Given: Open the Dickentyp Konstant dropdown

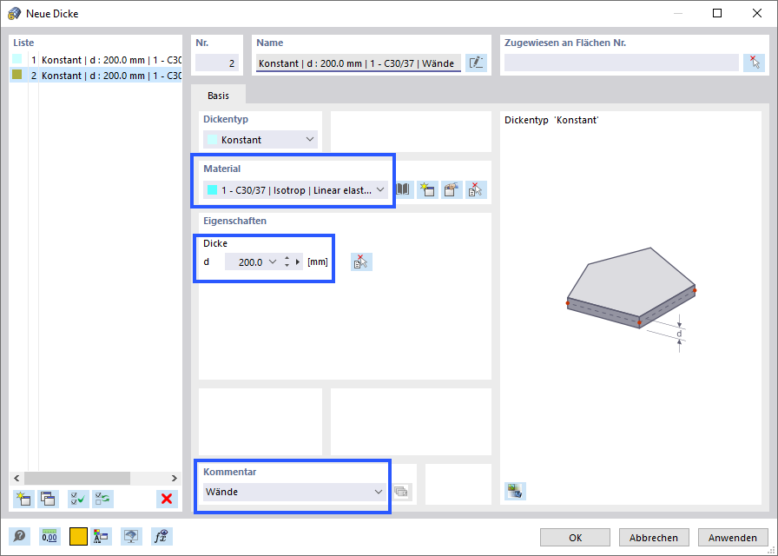Looking at the screenshot, I should tap(260, 140).
